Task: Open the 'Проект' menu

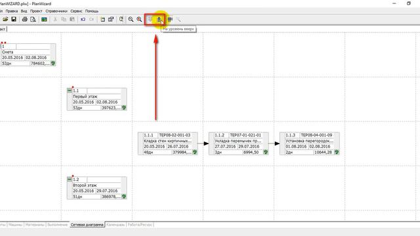Action: 36,11
